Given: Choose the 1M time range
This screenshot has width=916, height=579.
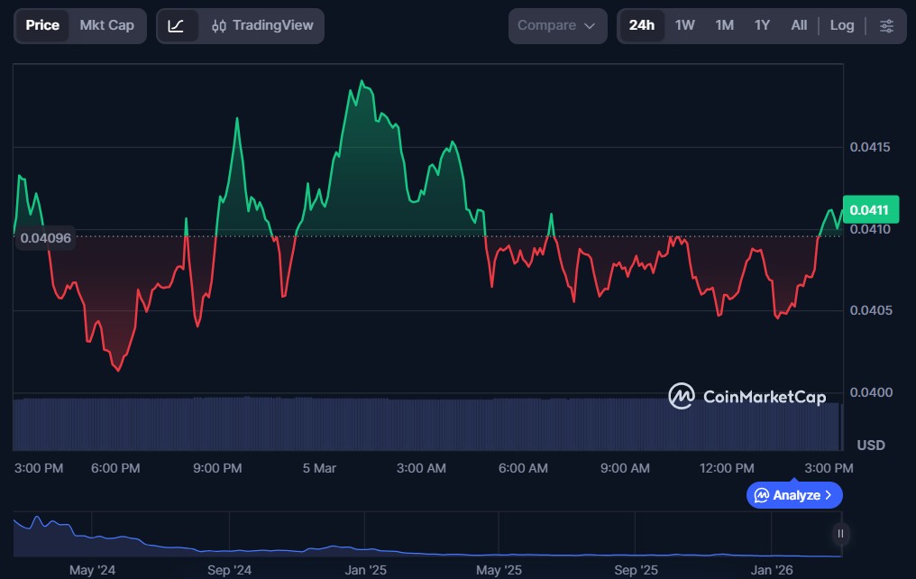Looking at the screenshot, I should click(724, 25).
